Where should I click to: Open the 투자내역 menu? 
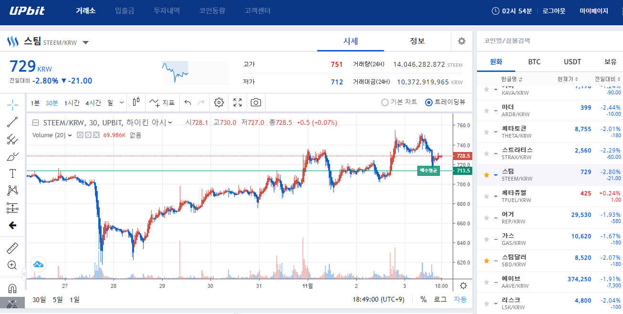click(167, 10)
